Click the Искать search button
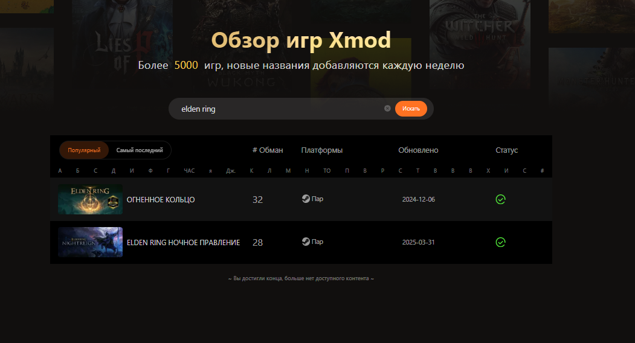The height and width of the screenshot is (343, 635). 411,109
